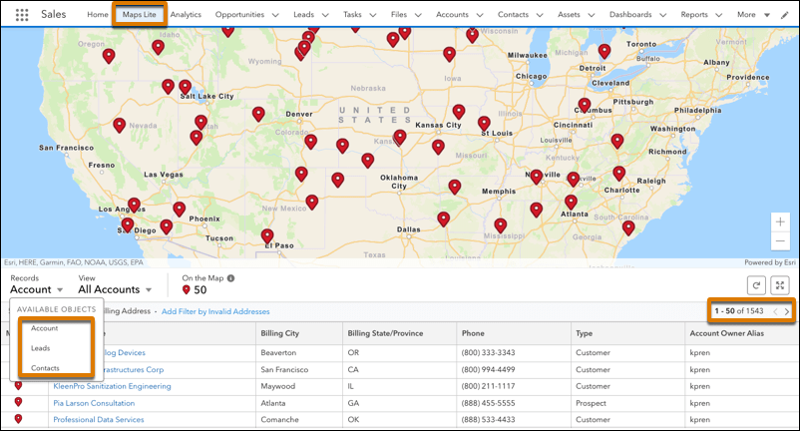Choose Account in Available Objects list
800x431 pixels.
coord(44,328)
